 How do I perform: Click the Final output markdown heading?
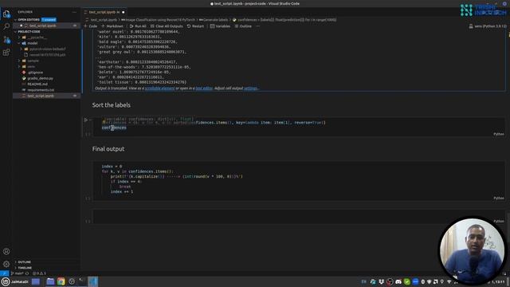point(108,149)
